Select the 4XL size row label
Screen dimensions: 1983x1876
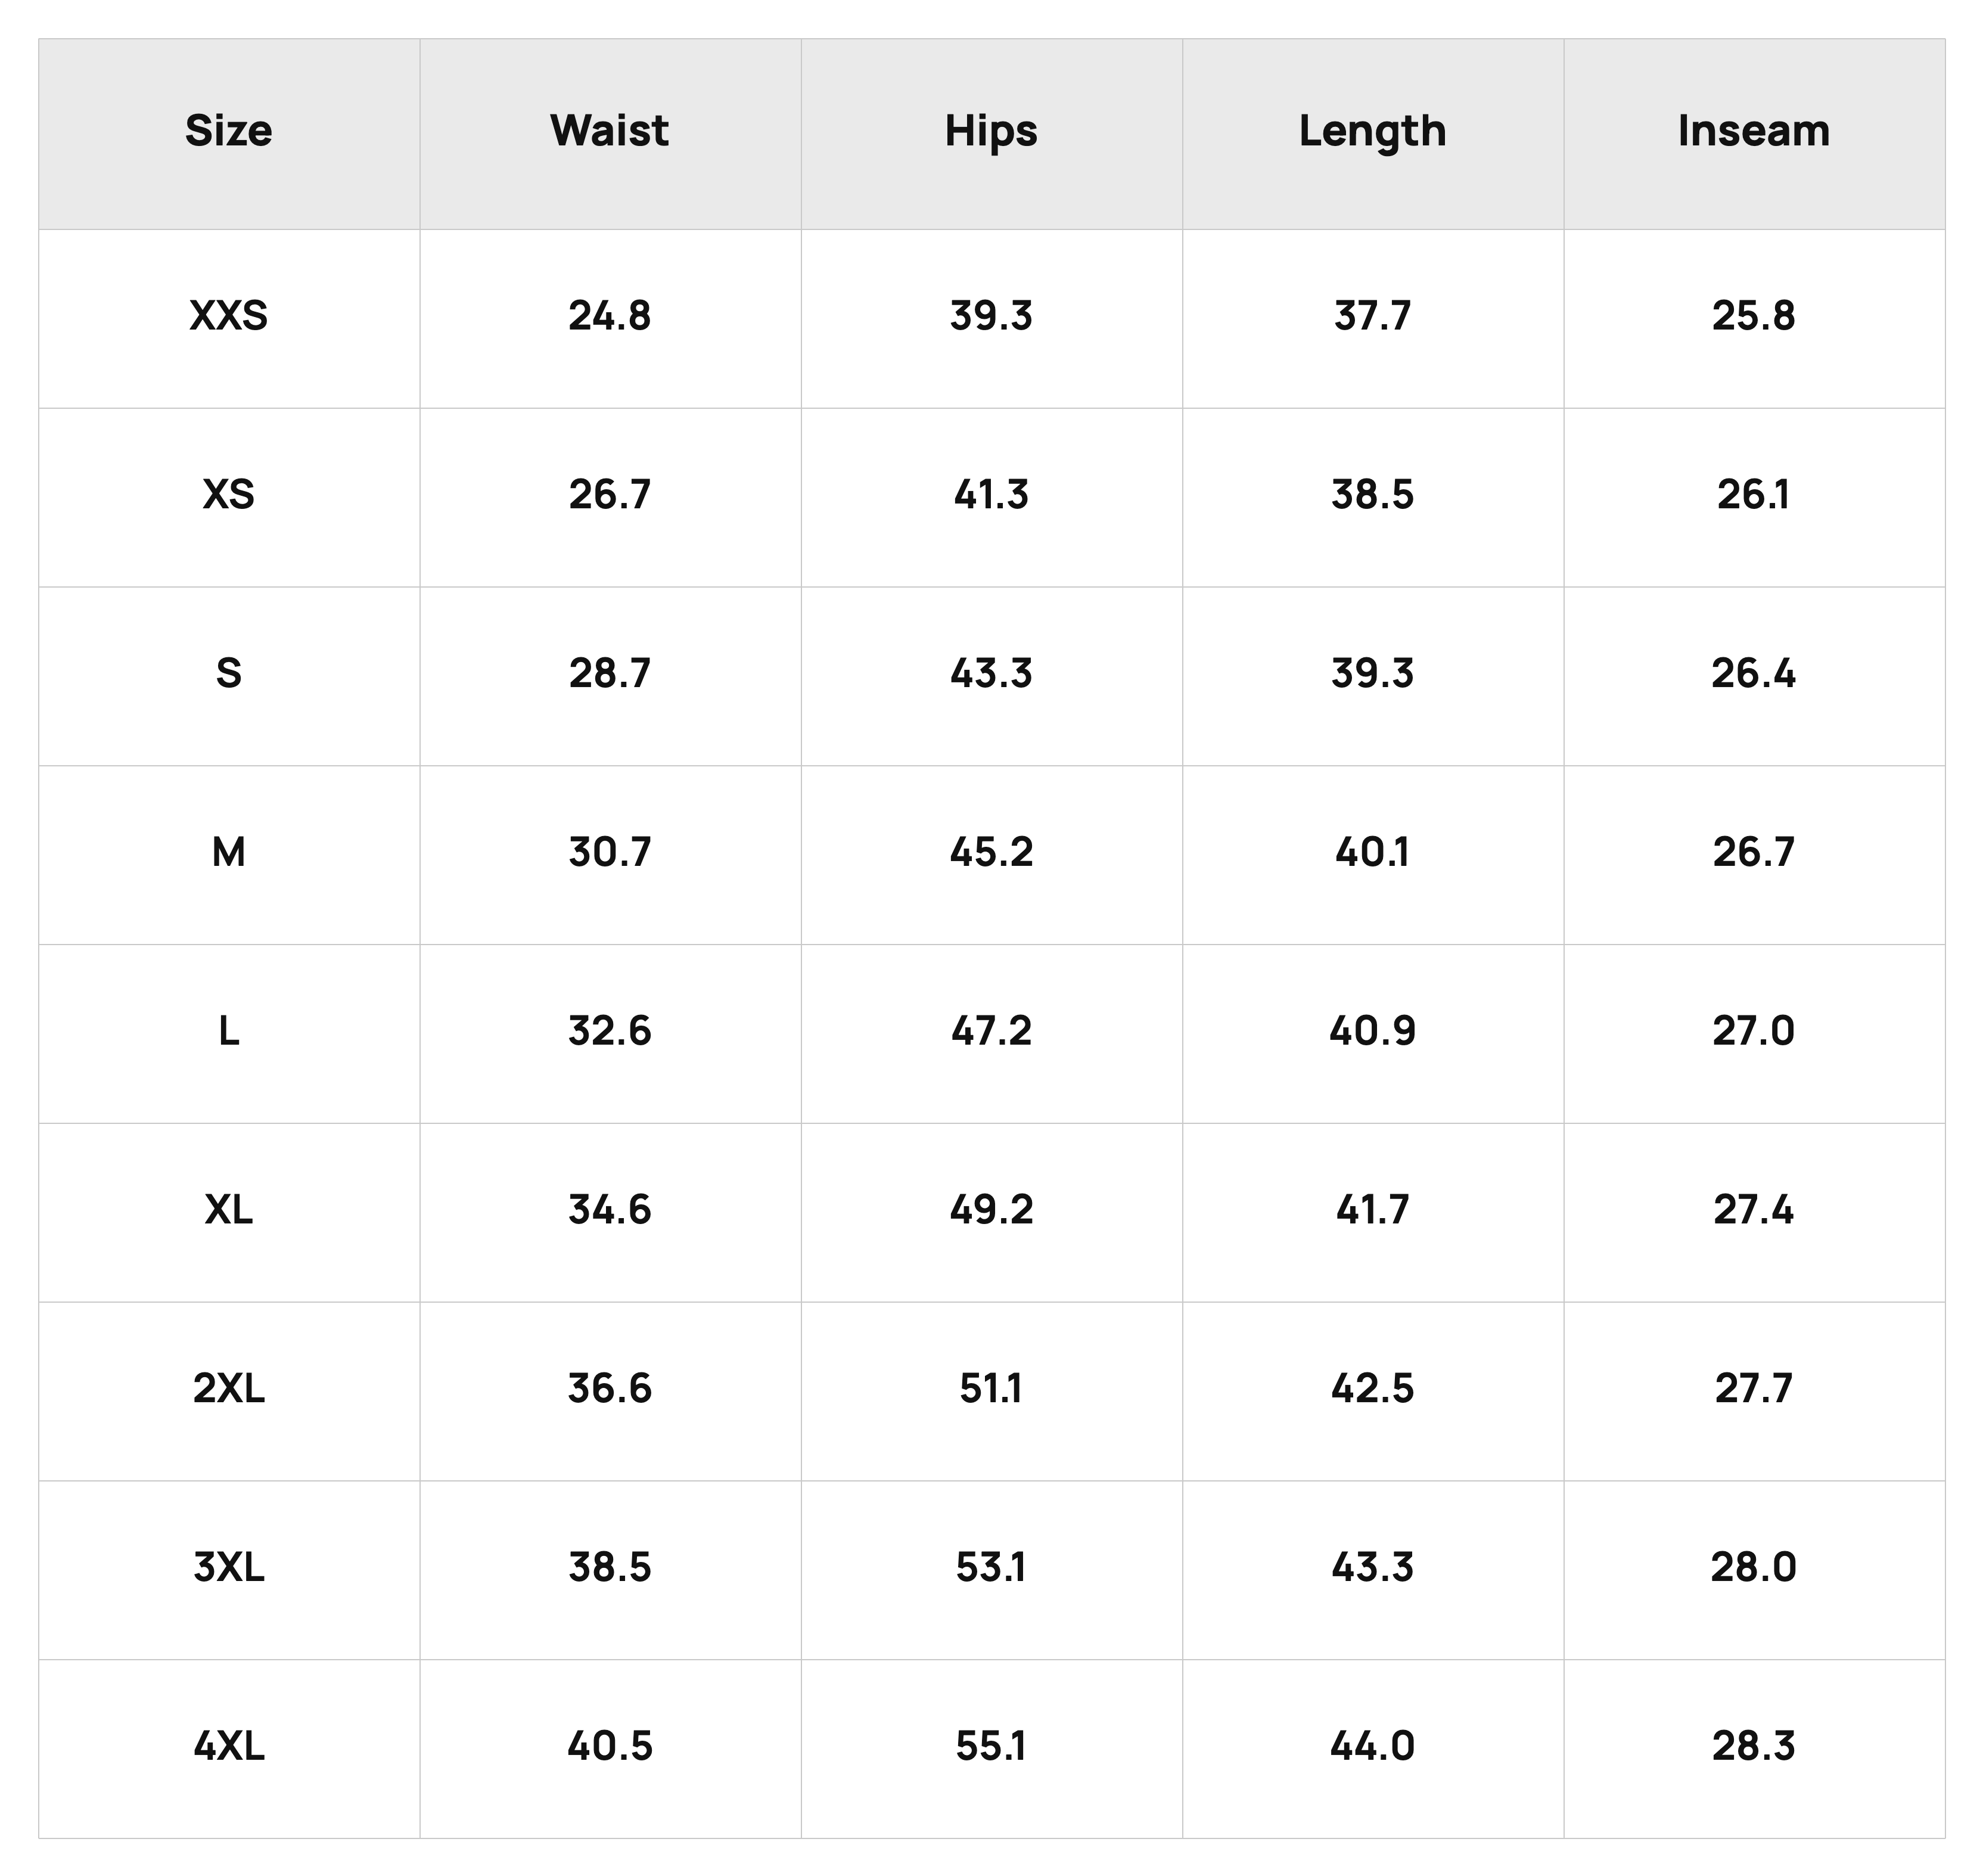click(x=228, y=1746)
